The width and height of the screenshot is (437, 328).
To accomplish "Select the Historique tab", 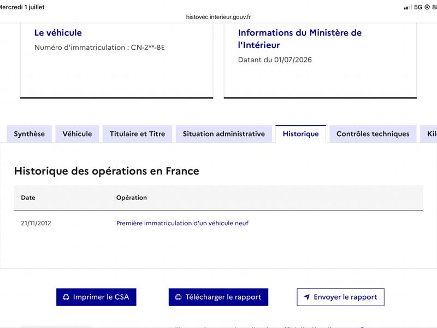I will pyautogui.click(x=301, y=134).
